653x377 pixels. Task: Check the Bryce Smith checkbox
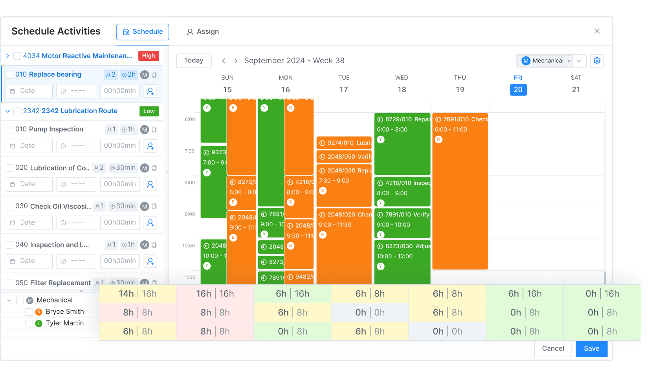pos(29,311)
